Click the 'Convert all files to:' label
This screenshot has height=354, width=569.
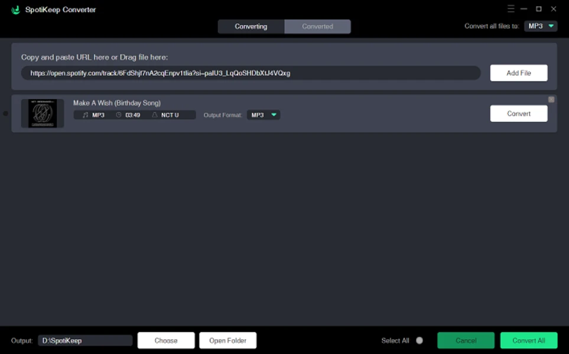click(492, 26)
